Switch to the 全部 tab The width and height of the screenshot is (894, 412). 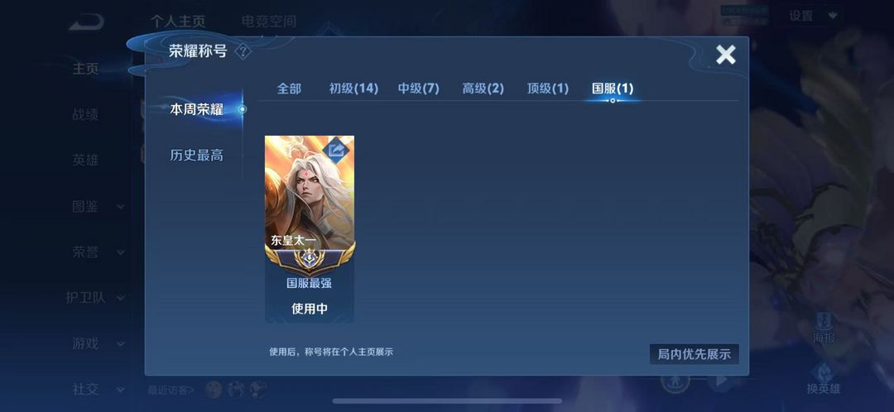(289, 89)
